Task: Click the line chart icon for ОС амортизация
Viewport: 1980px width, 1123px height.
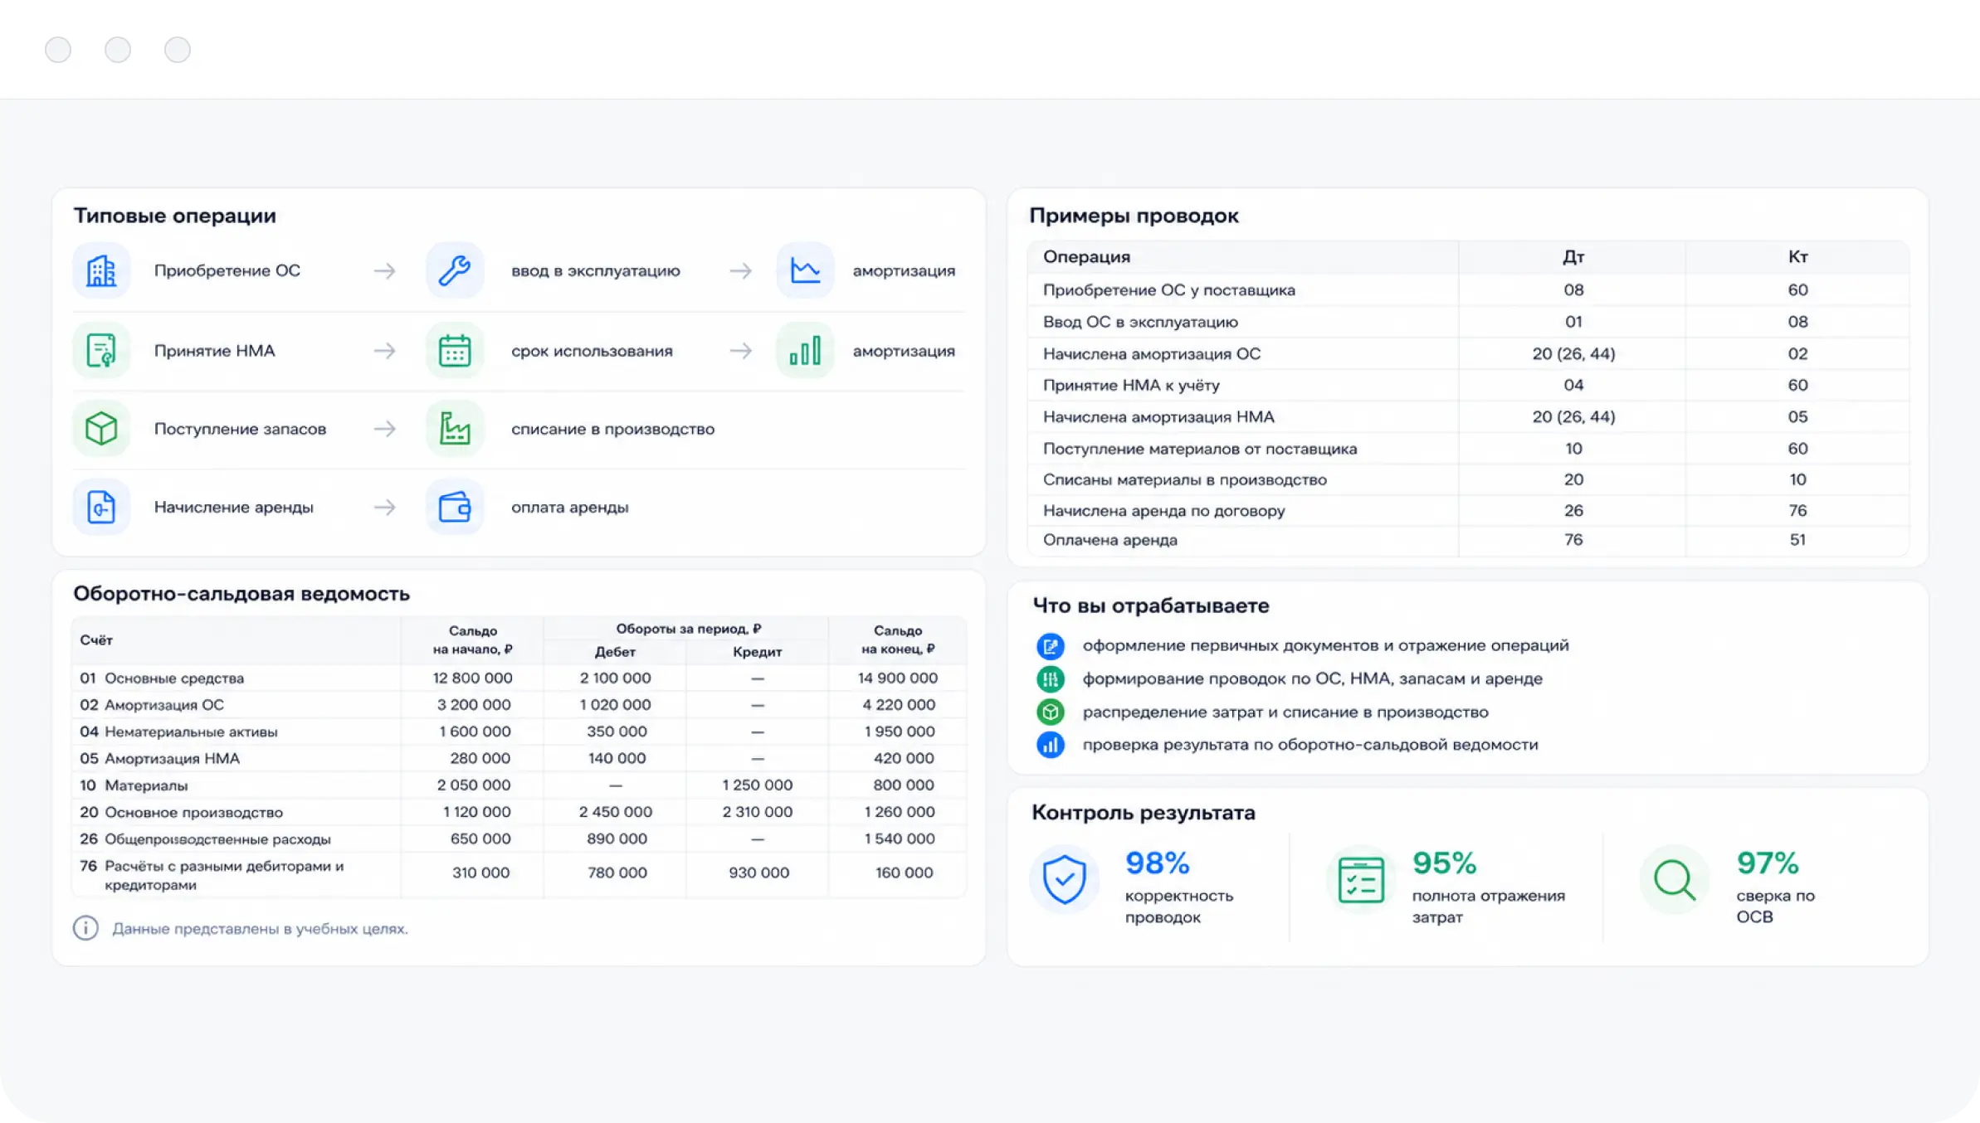Action: (805, 270)
